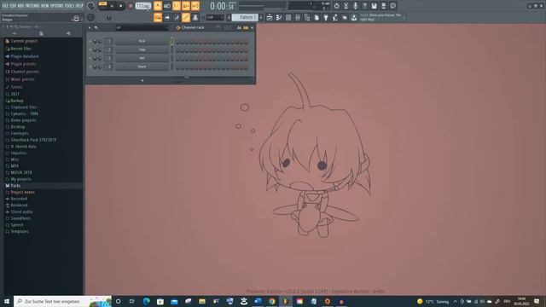Click the right arrow auto-scroll icon
Screen dimensions: 546x307
(167, 17)
